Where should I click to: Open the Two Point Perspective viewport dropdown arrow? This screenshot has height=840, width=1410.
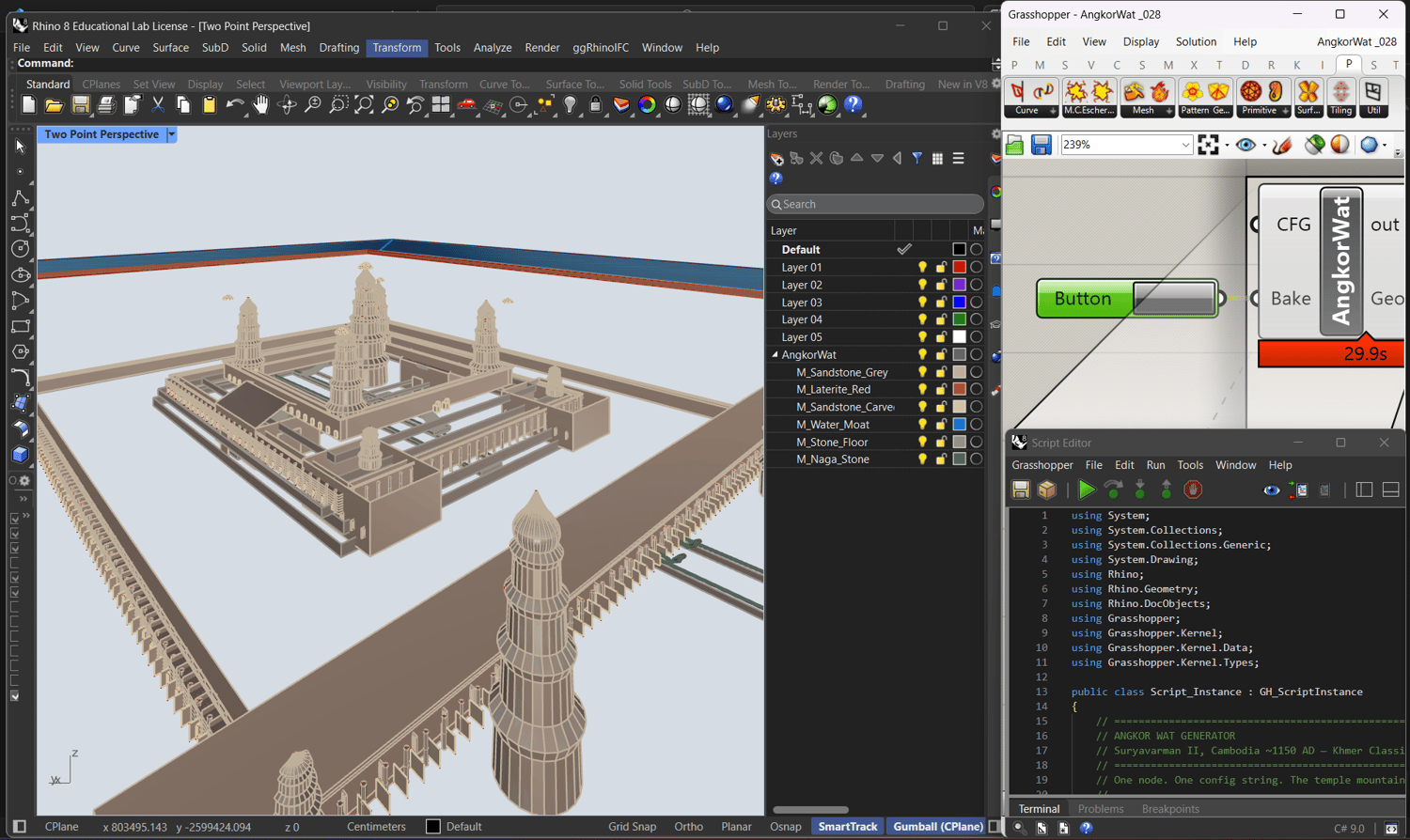171,134
